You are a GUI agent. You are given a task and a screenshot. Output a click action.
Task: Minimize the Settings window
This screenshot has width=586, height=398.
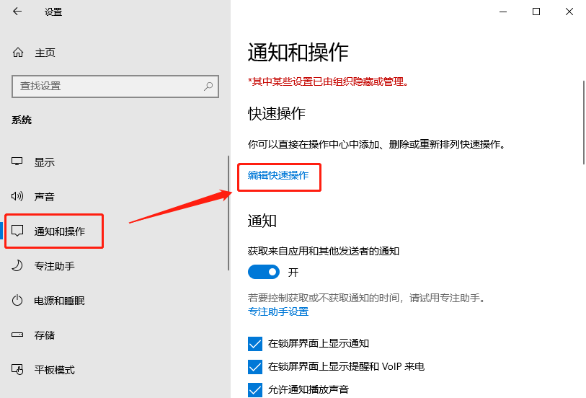point(503,12)
